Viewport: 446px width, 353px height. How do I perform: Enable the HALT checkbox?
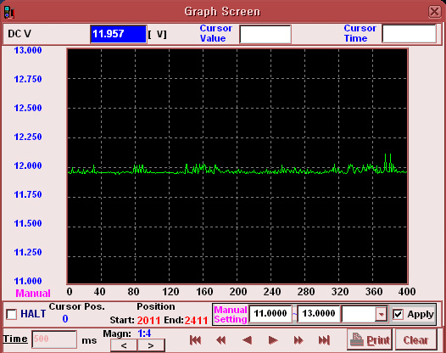(x=12, y=314)
